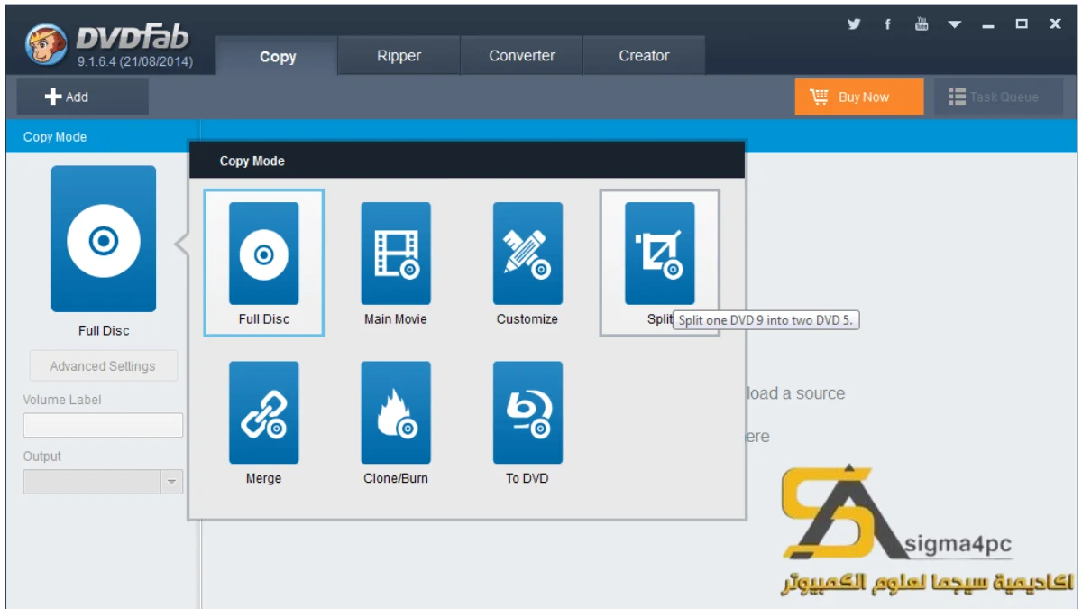
Task: Maximize the DVDFab window
Action: pyautogui.click(x=1022, y=24)
